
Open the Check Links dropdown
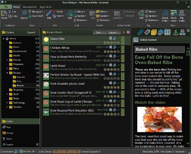tap(165, 16)
